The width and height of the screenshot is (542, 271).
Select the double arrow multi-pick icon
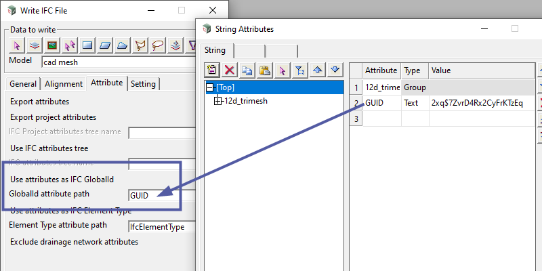click(70, 45)
